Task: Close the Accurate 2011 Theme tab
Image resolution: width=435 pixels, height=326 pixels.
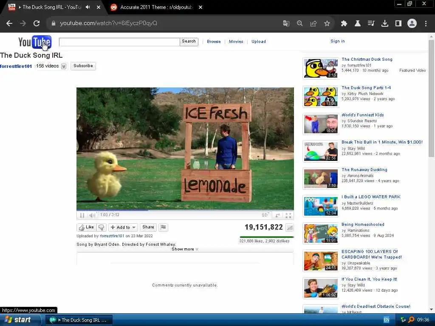Action: (x=201, y=7)
